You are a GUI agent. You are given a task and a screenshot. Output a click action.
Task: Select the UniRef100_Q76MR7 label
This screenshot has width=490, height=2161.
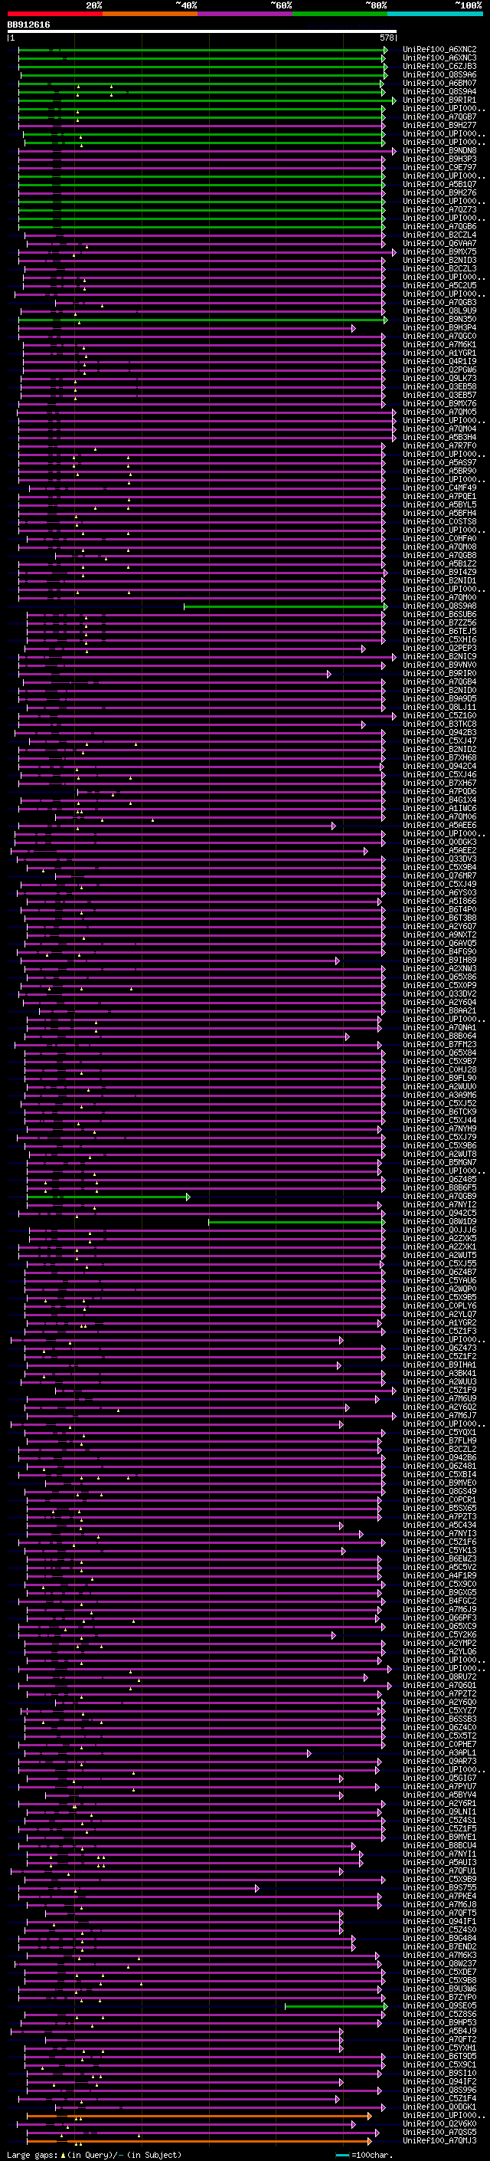[x=439, y=875]
